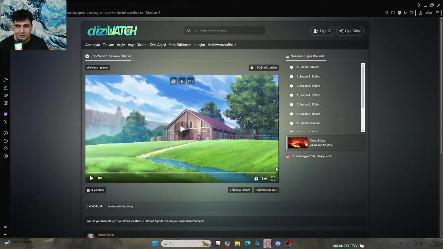Open extensions cube icon in sidebar
This screenshot has height=249, width=443.
click(6, 148)
